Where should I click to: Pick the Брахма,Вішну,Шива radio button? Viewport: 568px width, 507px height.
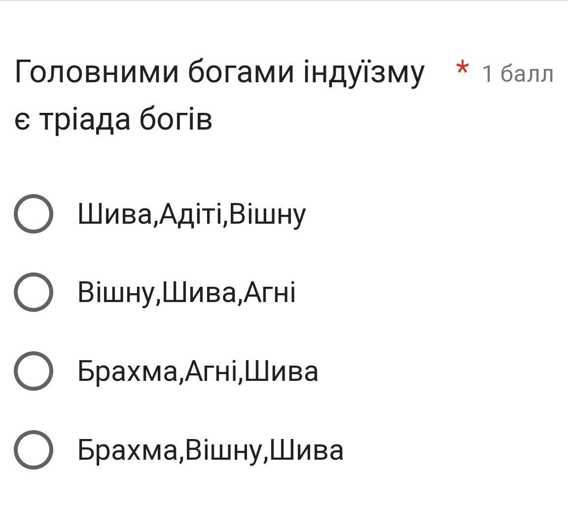coord(33,449)
